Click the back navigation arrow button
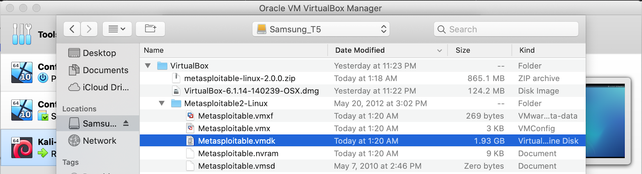 tap(72, 29)
